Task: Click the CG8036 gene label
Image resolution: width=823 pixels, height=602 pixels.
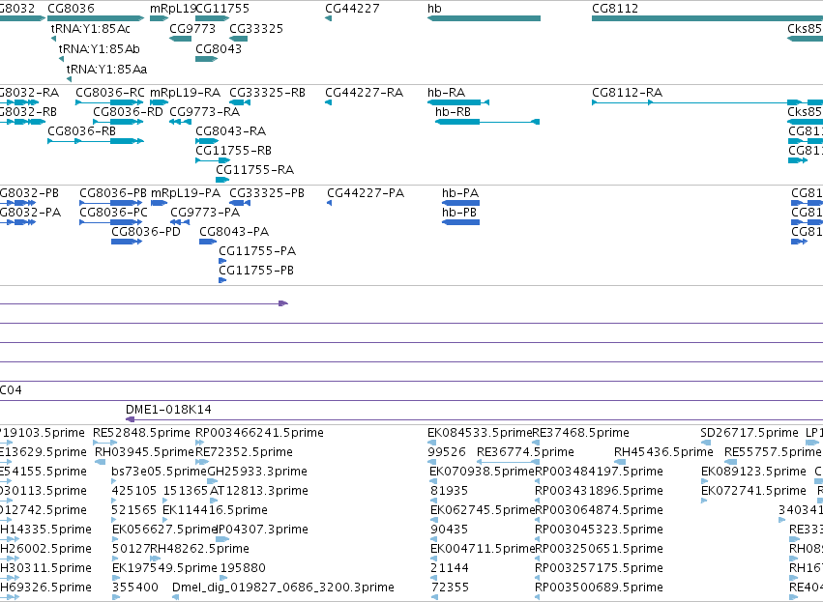Action: (71, 9)
